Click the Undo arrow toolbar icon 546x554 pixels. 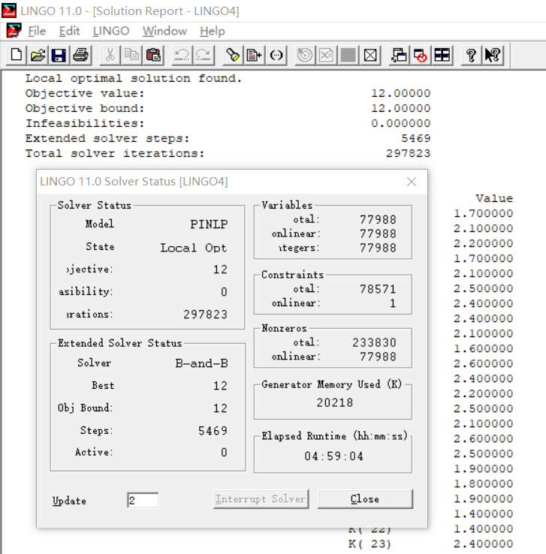pyautogui.click(x=182, y=55)
